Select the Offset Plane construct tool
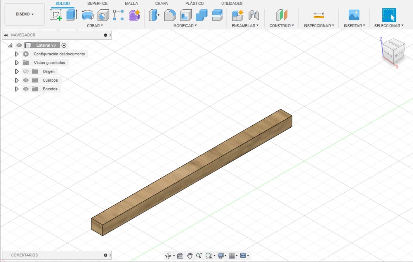 tap(282, 15)
